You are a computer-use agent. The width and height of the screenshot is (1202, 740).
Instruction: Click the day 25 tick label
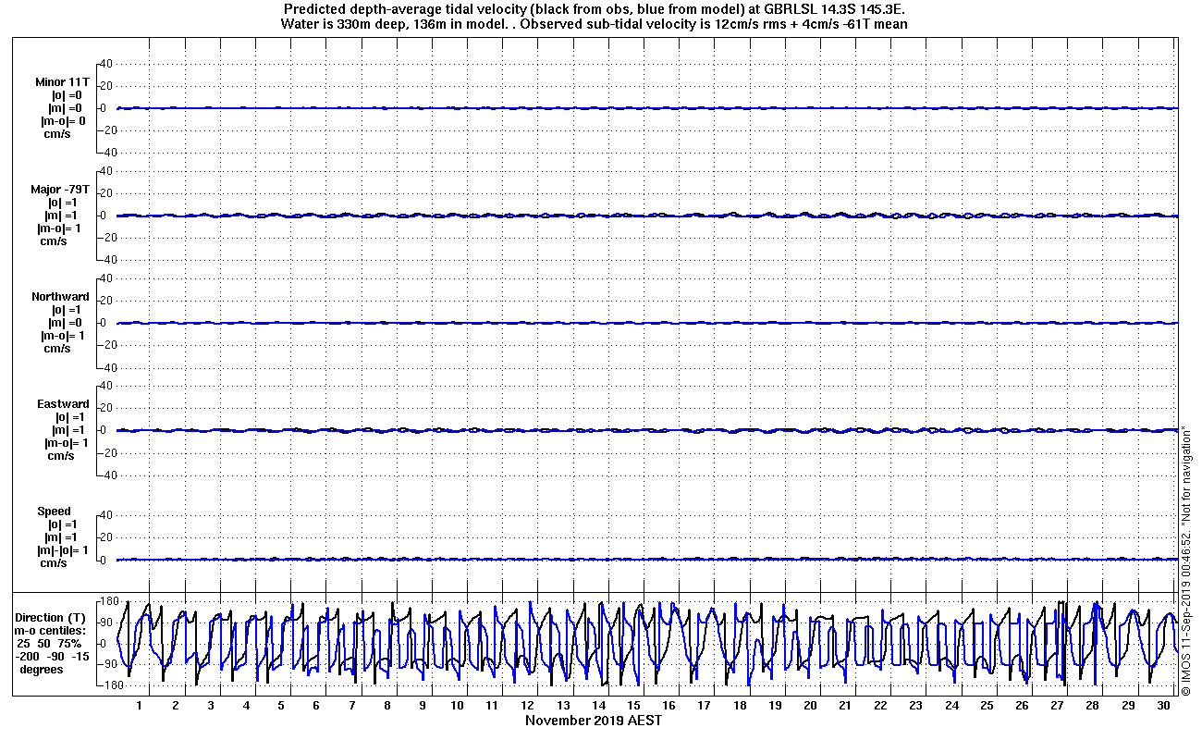tap(987, 706)
